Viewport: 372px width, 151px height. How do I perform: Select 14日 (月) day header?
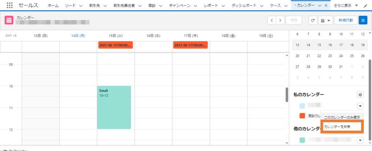point(78,36)
